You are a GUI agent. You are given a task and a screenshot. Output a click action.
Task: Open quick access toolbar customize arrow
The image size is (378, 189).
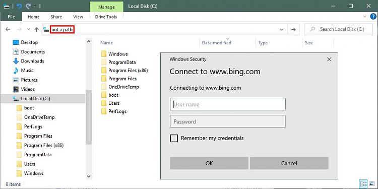click(35, 7)
